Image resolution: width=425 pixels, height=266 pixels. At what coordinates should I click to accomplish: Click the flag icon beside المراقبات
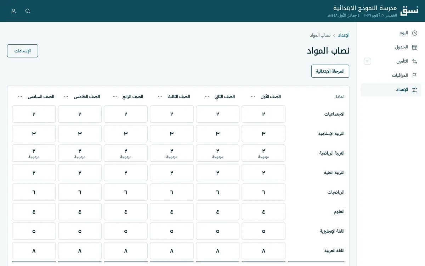point(415,76)
